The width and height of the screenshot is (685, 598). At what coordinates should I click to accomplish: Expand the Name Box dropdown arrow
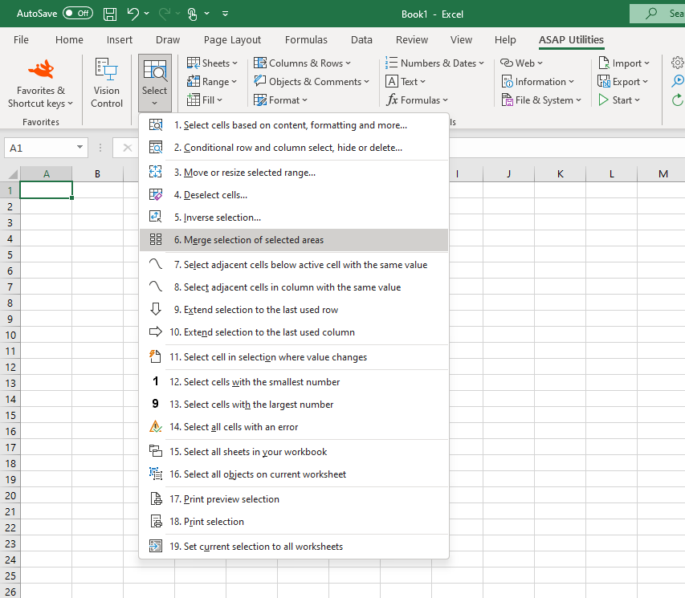pos(80,147)
